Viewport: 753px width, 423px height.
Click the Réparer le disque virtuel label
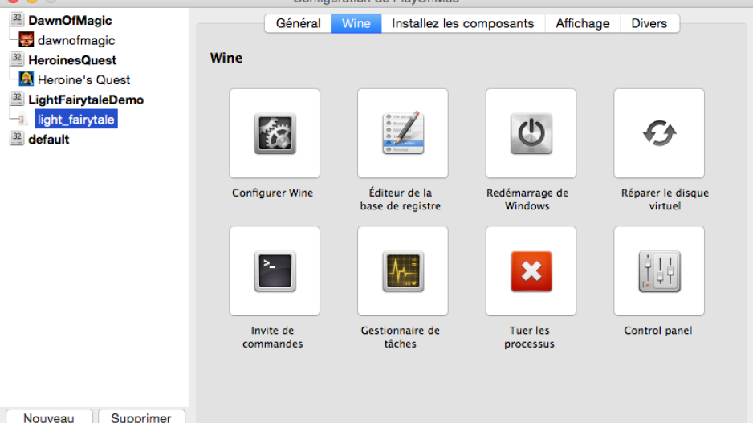pos(665,199)
